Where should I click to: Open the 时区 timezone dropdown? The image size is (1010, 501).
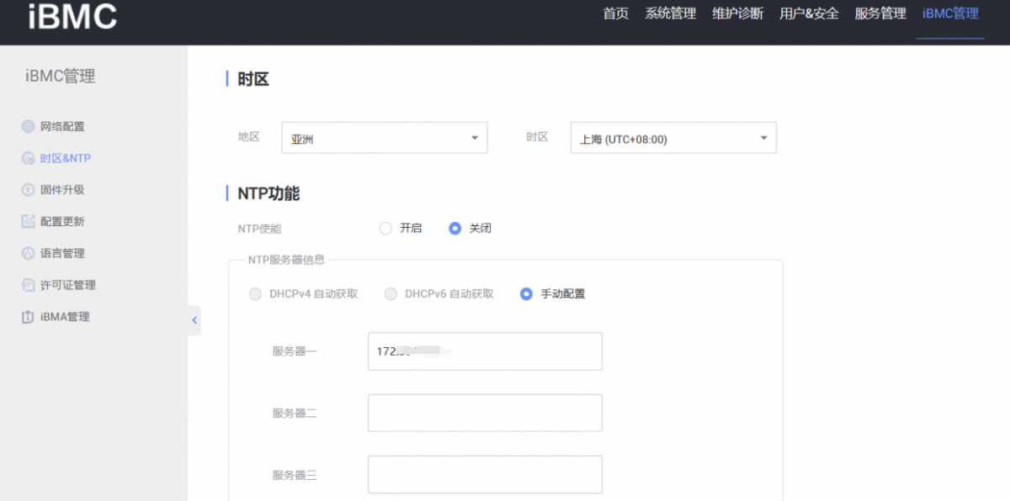[x=672, y=137]
